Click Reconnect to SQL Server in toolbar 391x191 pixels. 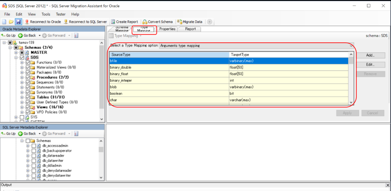coord(85,22)
